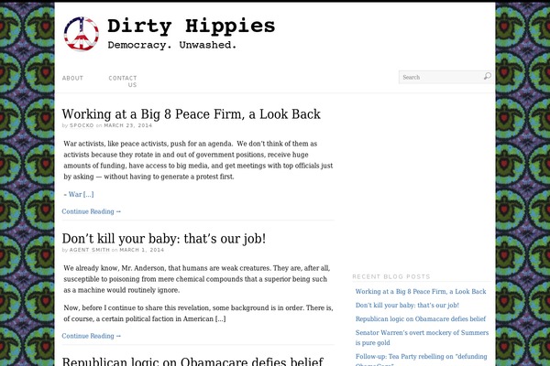Viewport: 550px width, 366px height.
Task: Click the search magnifier icon
Action: pyautogui.click(x=488, y=76)
